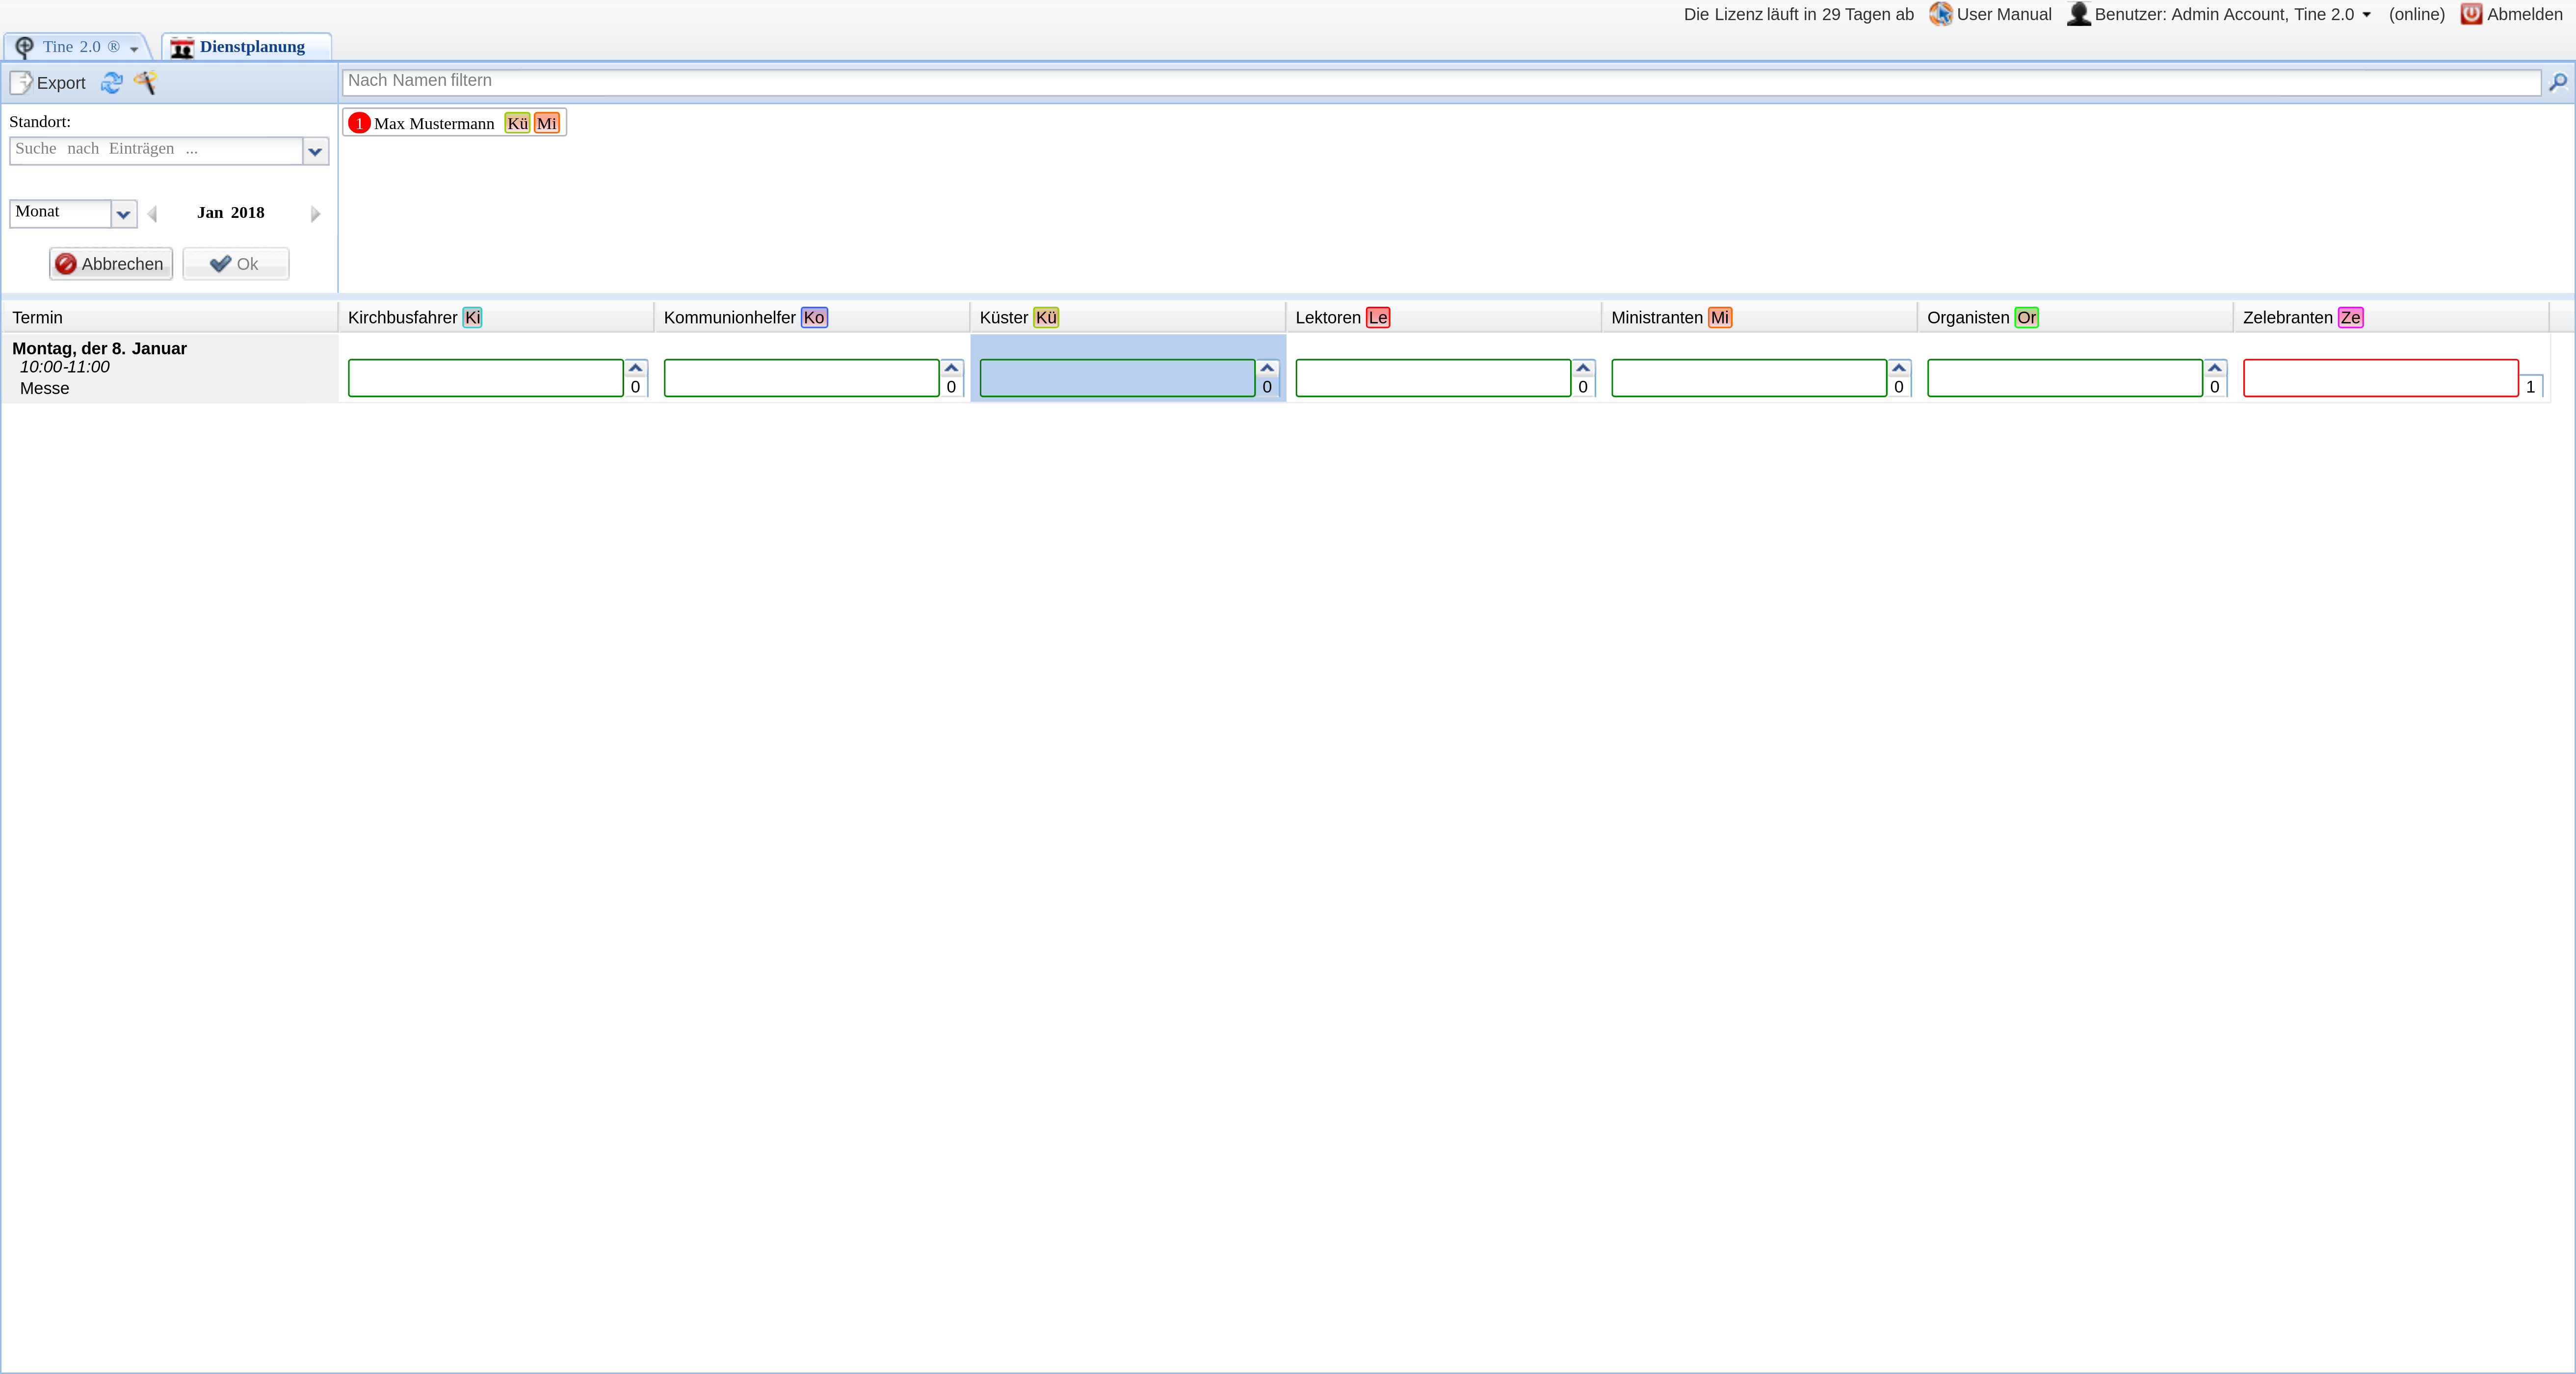
Task: Click the Lektoren column header
Action: point(1445,317)
